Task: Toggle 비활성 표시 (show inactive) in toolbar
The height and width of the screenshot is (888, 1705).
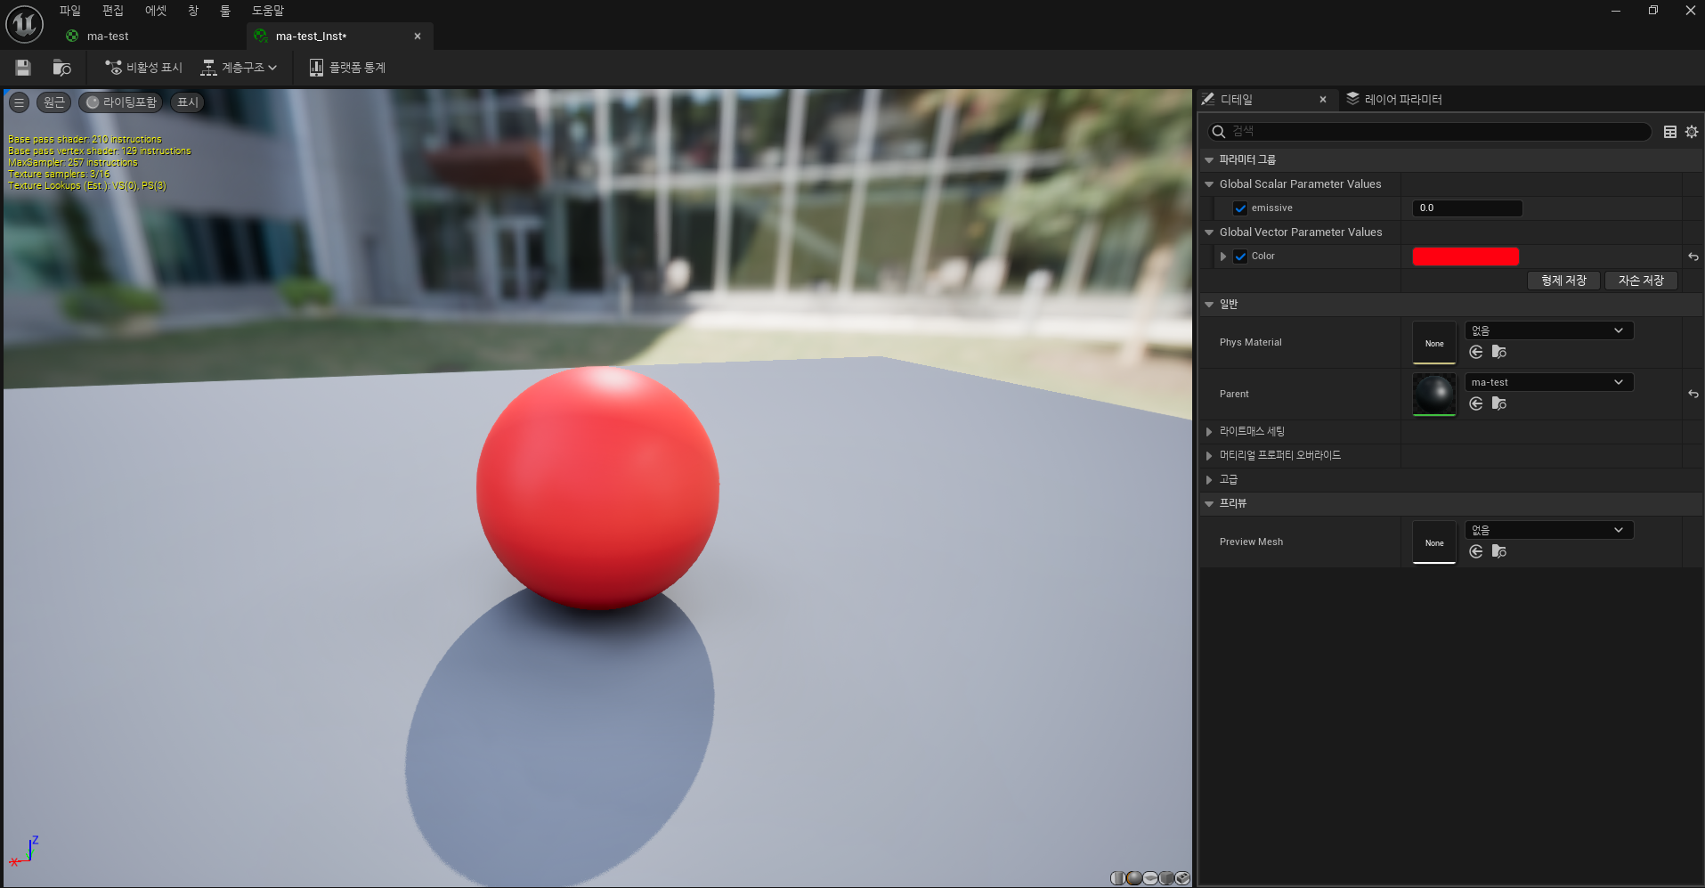Action: [x=143, y=68]
